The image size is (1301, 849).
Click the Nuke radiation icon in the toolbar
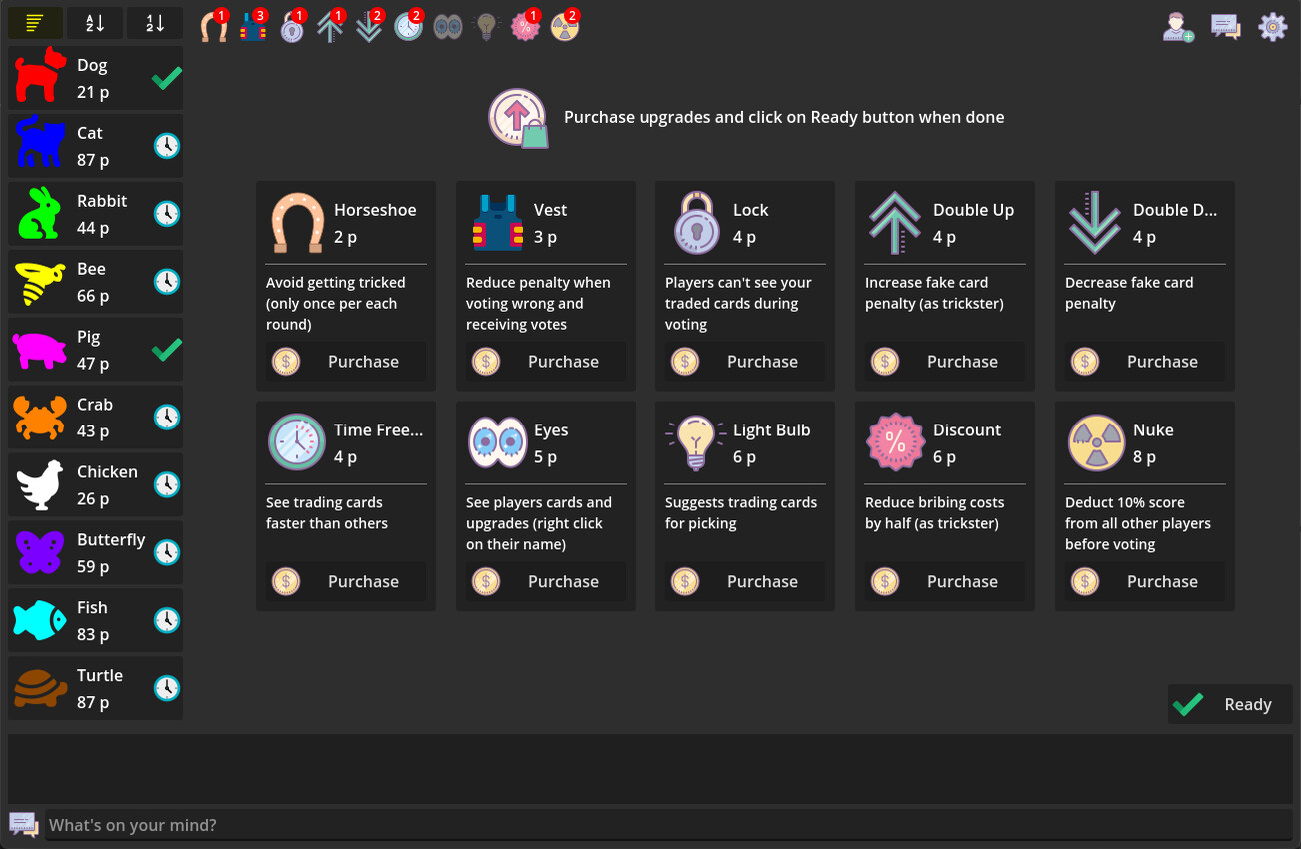click(565, 25)
